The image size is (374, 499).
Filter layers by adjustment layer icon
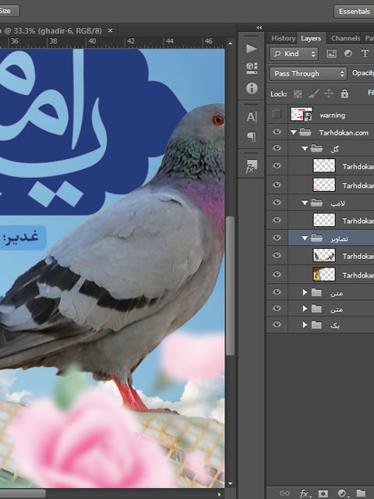[x=348, y=54]
